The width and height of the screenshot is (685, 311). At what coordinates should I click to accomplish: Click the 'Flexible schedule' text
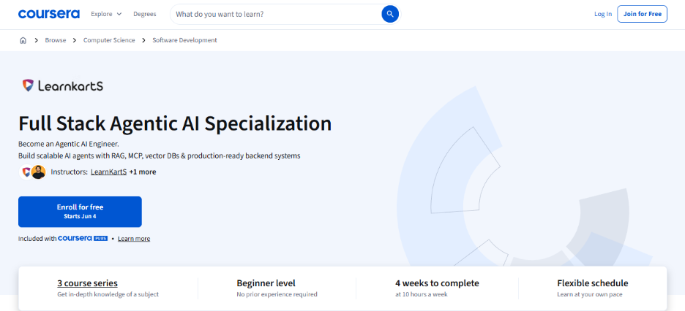pyautogui.click(x=592, y=283)
